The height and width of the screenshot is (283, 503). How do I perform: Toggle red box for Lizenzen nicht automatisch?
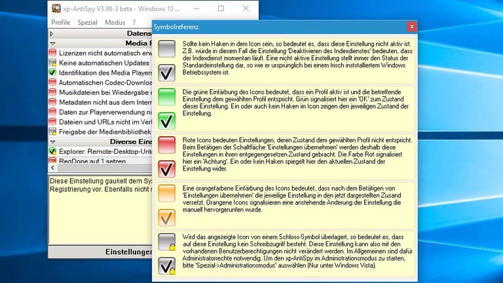[x=52, y=53]
